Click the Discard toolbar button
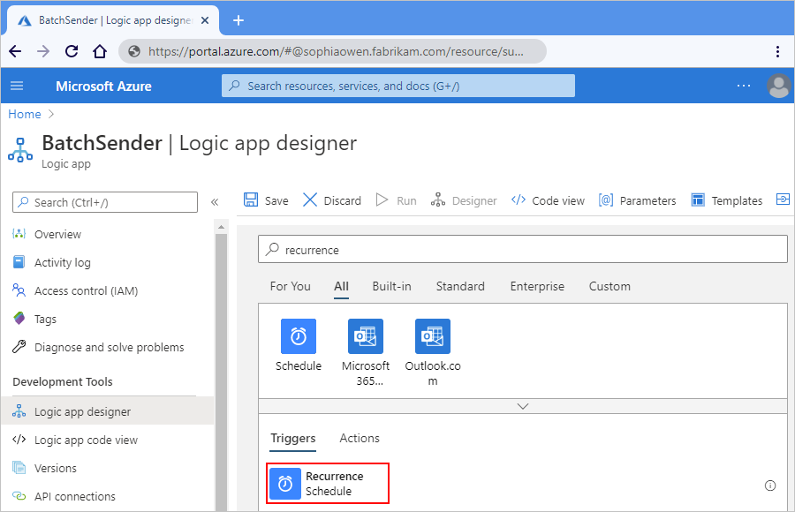 (x=332, y=200)
